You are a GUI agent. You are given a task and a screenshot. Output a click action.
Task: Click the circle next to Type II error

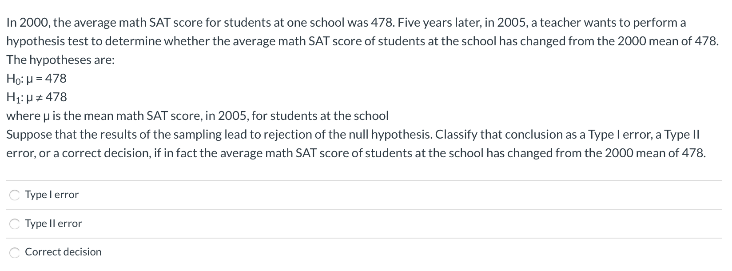14,224
